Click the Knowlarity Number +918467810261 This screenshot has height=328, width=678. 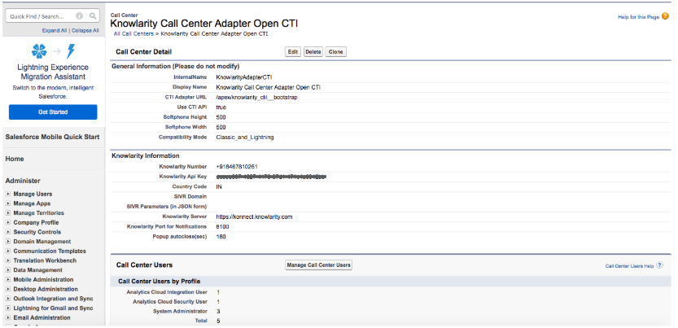coord(238,166)
